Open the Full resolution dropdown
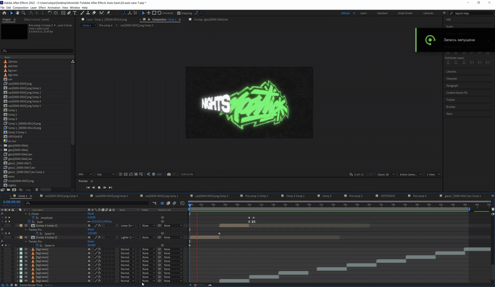The height and width of the screenshot is (287, 495). pos(105,174)
